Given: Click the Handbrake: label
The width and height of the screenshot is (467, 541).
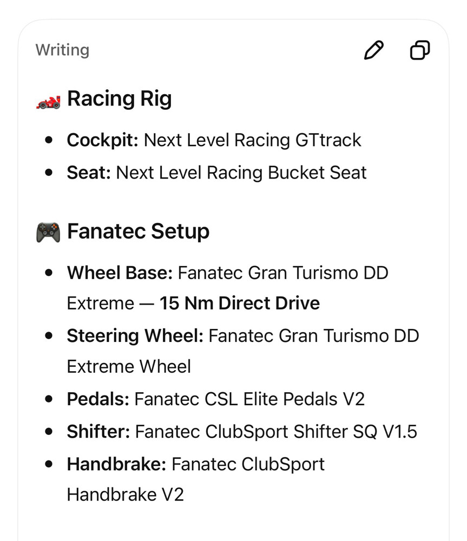Looking at the screenshot, I should coord(117,464).
